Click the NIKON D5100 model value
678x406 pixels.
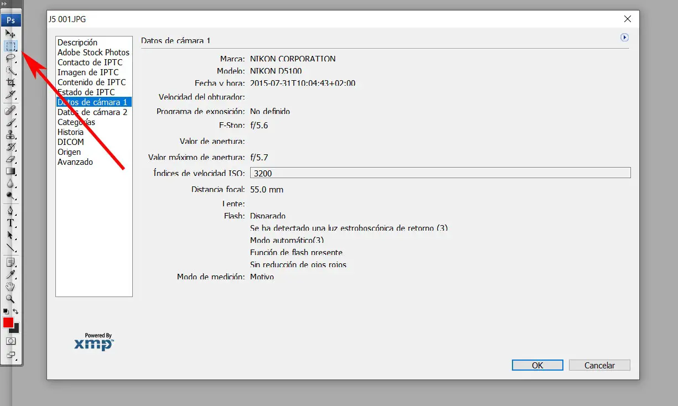click(276, 71)
